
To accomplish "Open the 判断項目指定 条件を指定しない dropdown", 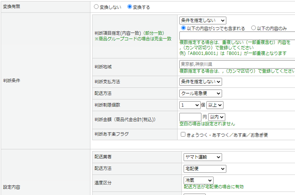I will pyautogui.click(x=202, y=21).
